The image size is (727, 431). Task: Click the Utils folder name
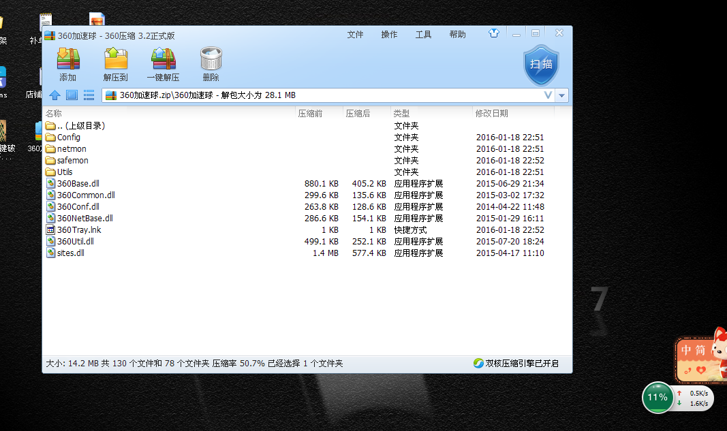tap(65, 172)
